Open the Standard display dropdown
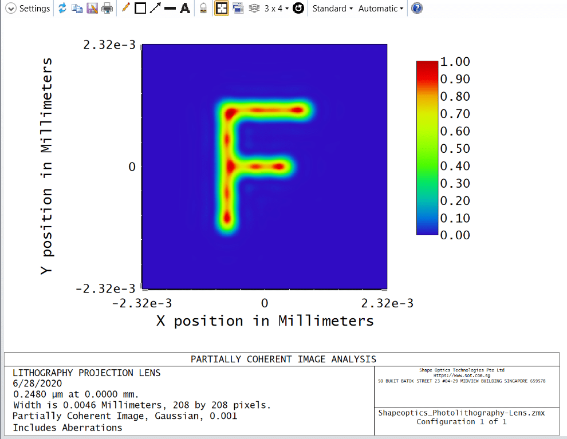This screenshot has width=567, height=439. [x=332, y=8]
